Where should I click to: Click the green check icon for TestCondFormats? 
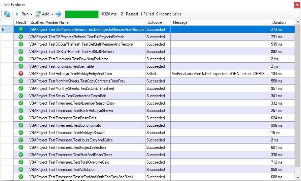click(x=21, y=125)
